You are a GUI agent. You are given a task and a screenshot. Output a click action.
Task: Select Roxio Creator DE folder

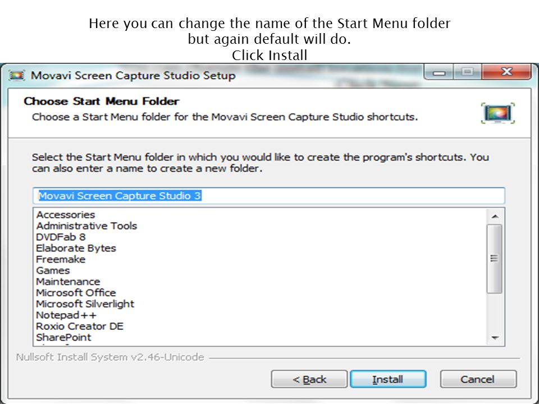pos(80,326)
